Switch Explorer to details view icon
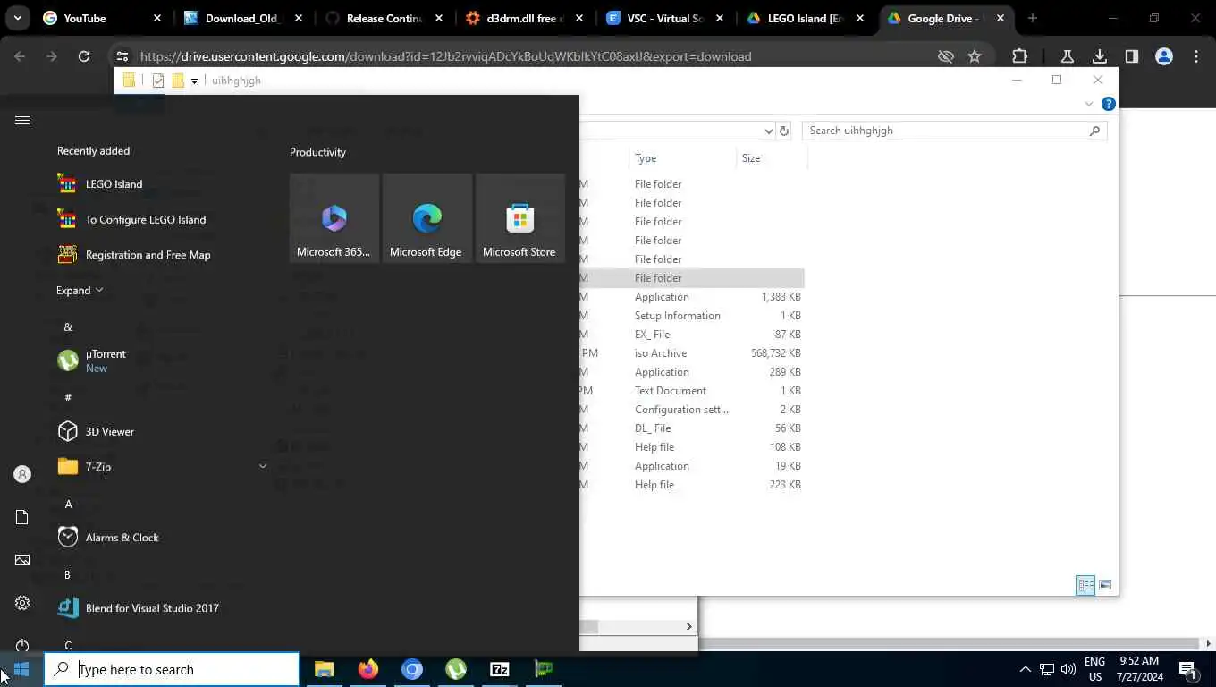Screen dimensions: 1216x687 click(1085, 585)
